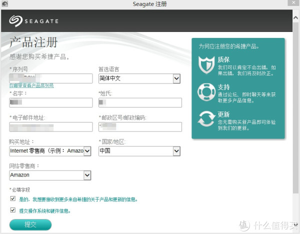The image size is (300, 234).
Task: Click the 支持 heading in teal panel
Action: [x=223, y=87]
